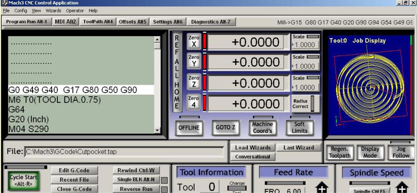Click the X Scale value field
Image resolution: width=417 pixels, height=193 pixels.
[305, 45]
